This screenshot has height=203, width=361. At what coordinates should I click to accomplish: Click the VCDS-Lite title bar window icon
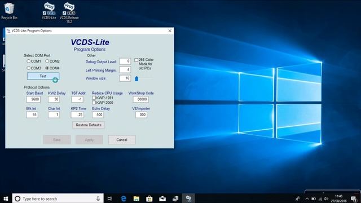click(x=8, y=30)
